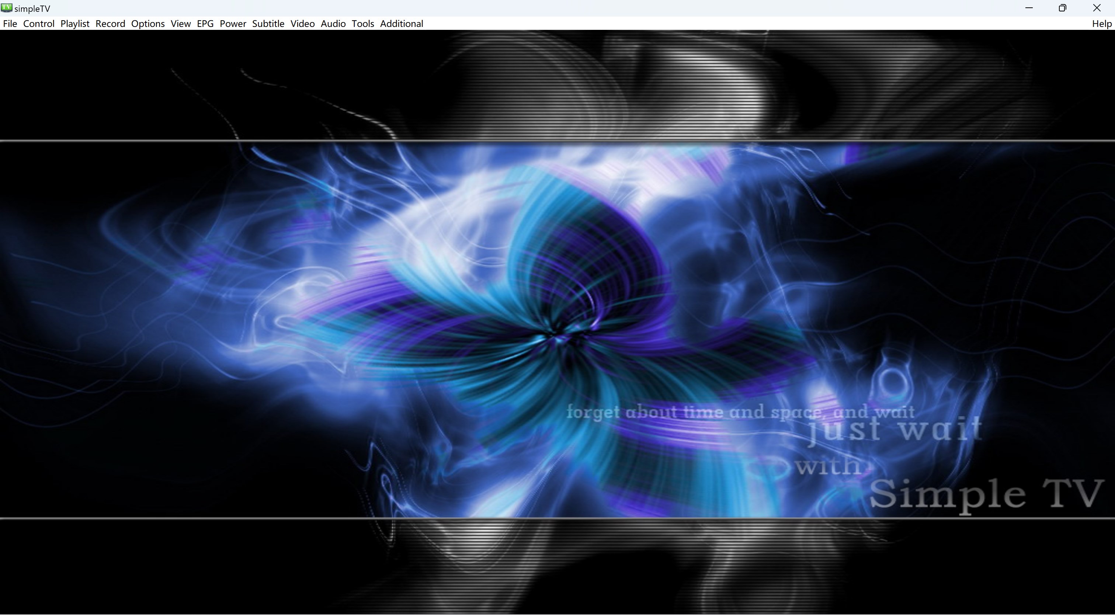The width and height of the screenshot is (1115, 615).
Task: Open the Help menu
Action: pyautogui.click(x=1102, y=24)
